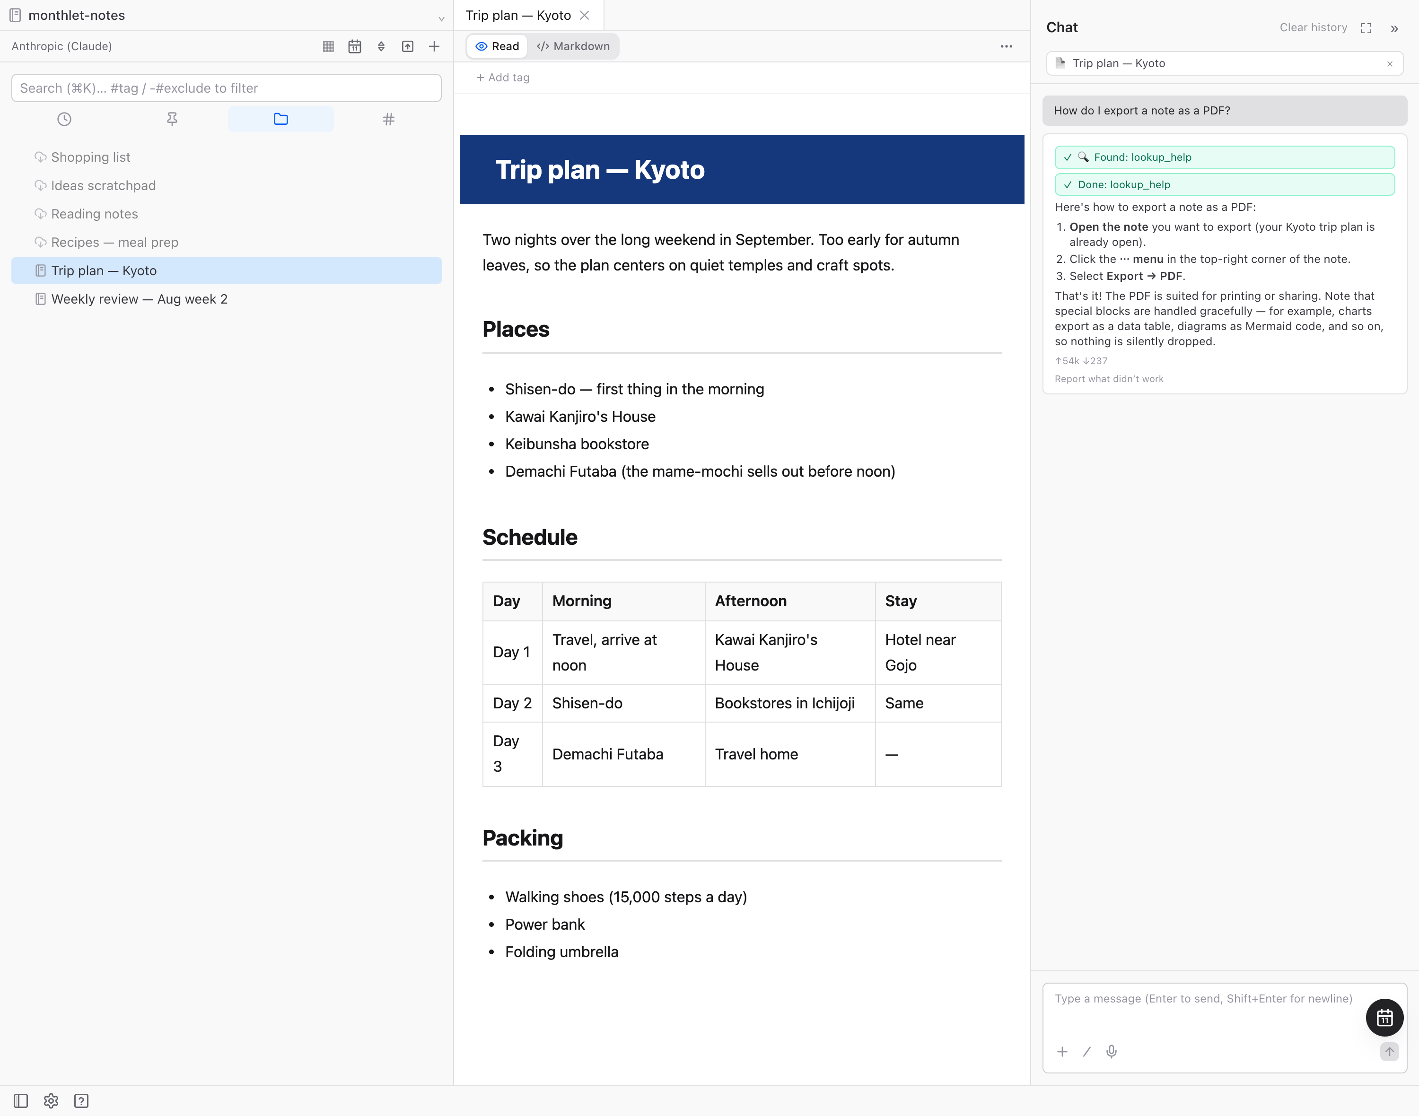Click Clear history in Chat panel
Viewport: 1419px width, 1116px height.
tap(1313, 27)
